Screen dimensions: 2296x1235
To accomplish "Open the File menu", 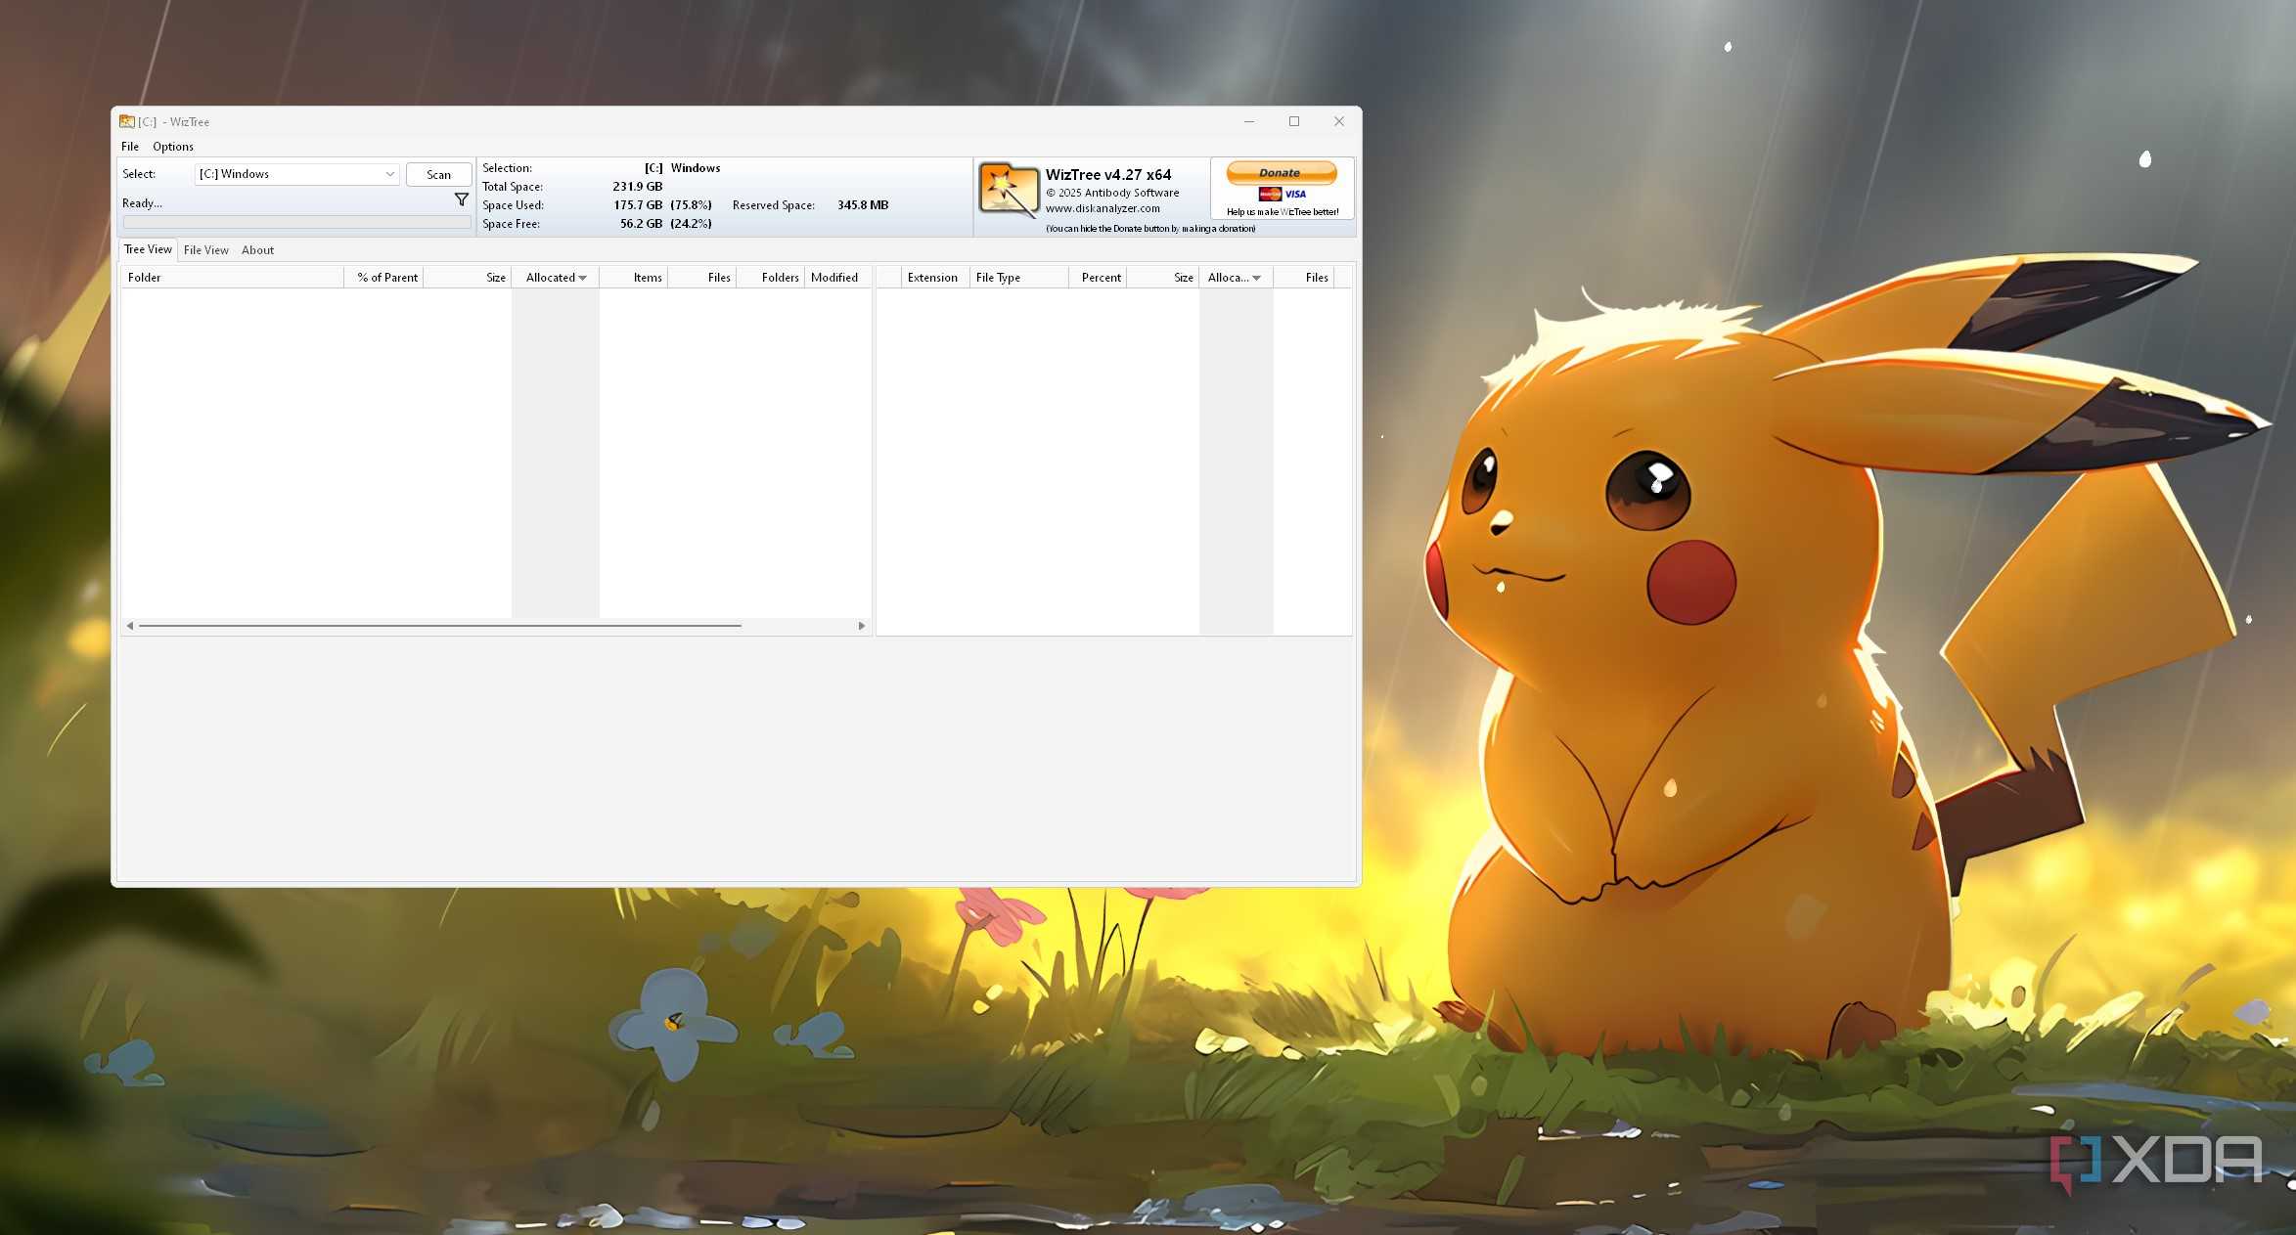I will tap(130, 147).
